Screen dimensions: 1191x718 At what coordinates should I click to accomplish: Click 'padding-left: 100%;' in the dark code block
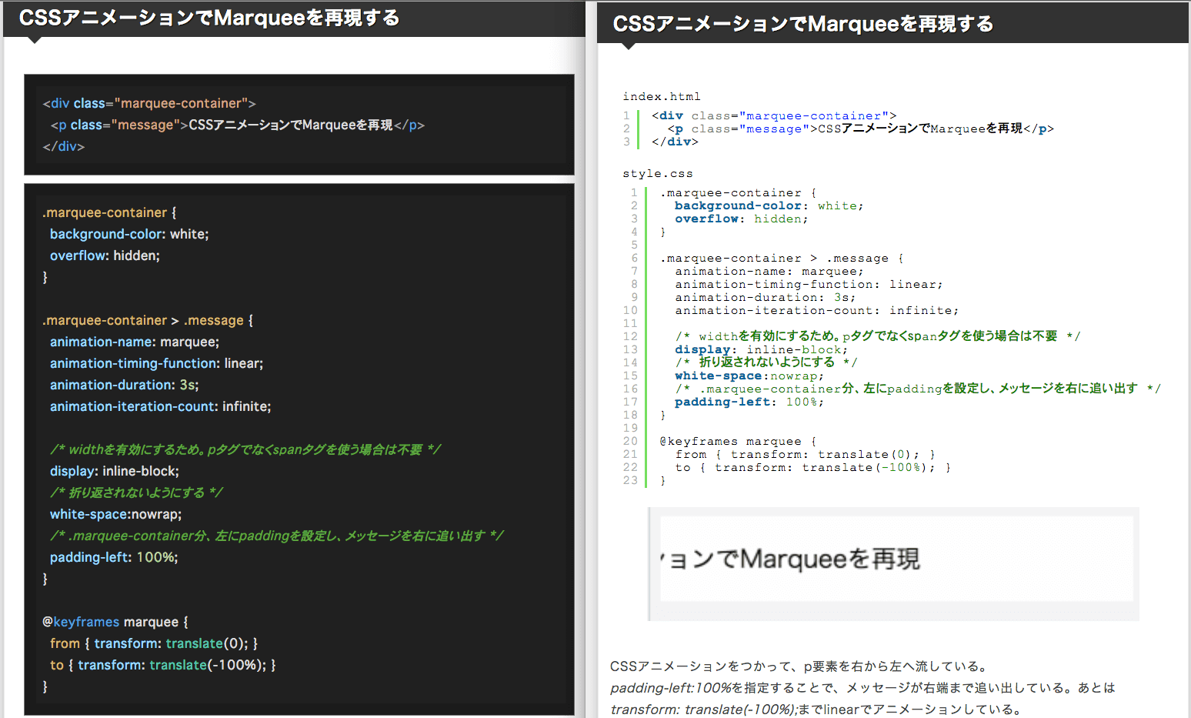click(114, 557)
